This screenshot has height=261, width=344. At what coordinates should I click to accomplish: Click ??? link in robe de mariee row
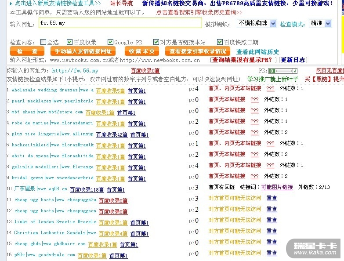tap(254, 121)
